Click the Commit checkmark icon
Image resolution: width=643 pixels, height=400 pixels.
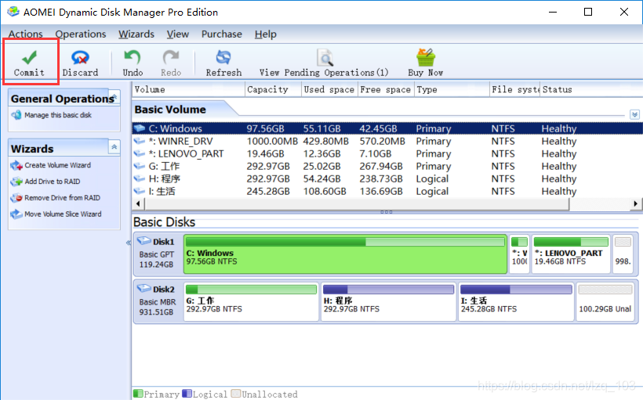29,58
